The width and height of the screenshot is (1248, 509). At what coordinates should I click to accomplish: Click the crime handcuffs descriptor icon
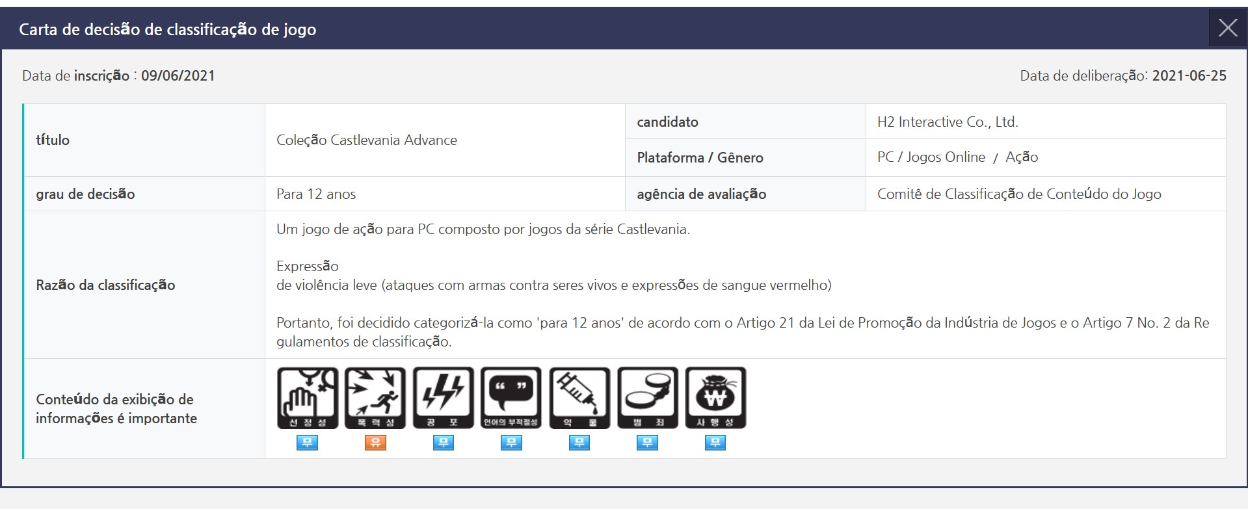click(647, 398)
